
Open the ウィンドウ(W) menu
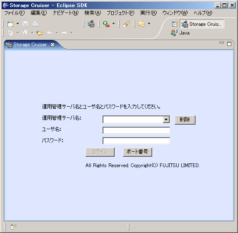tap(175, 13)
